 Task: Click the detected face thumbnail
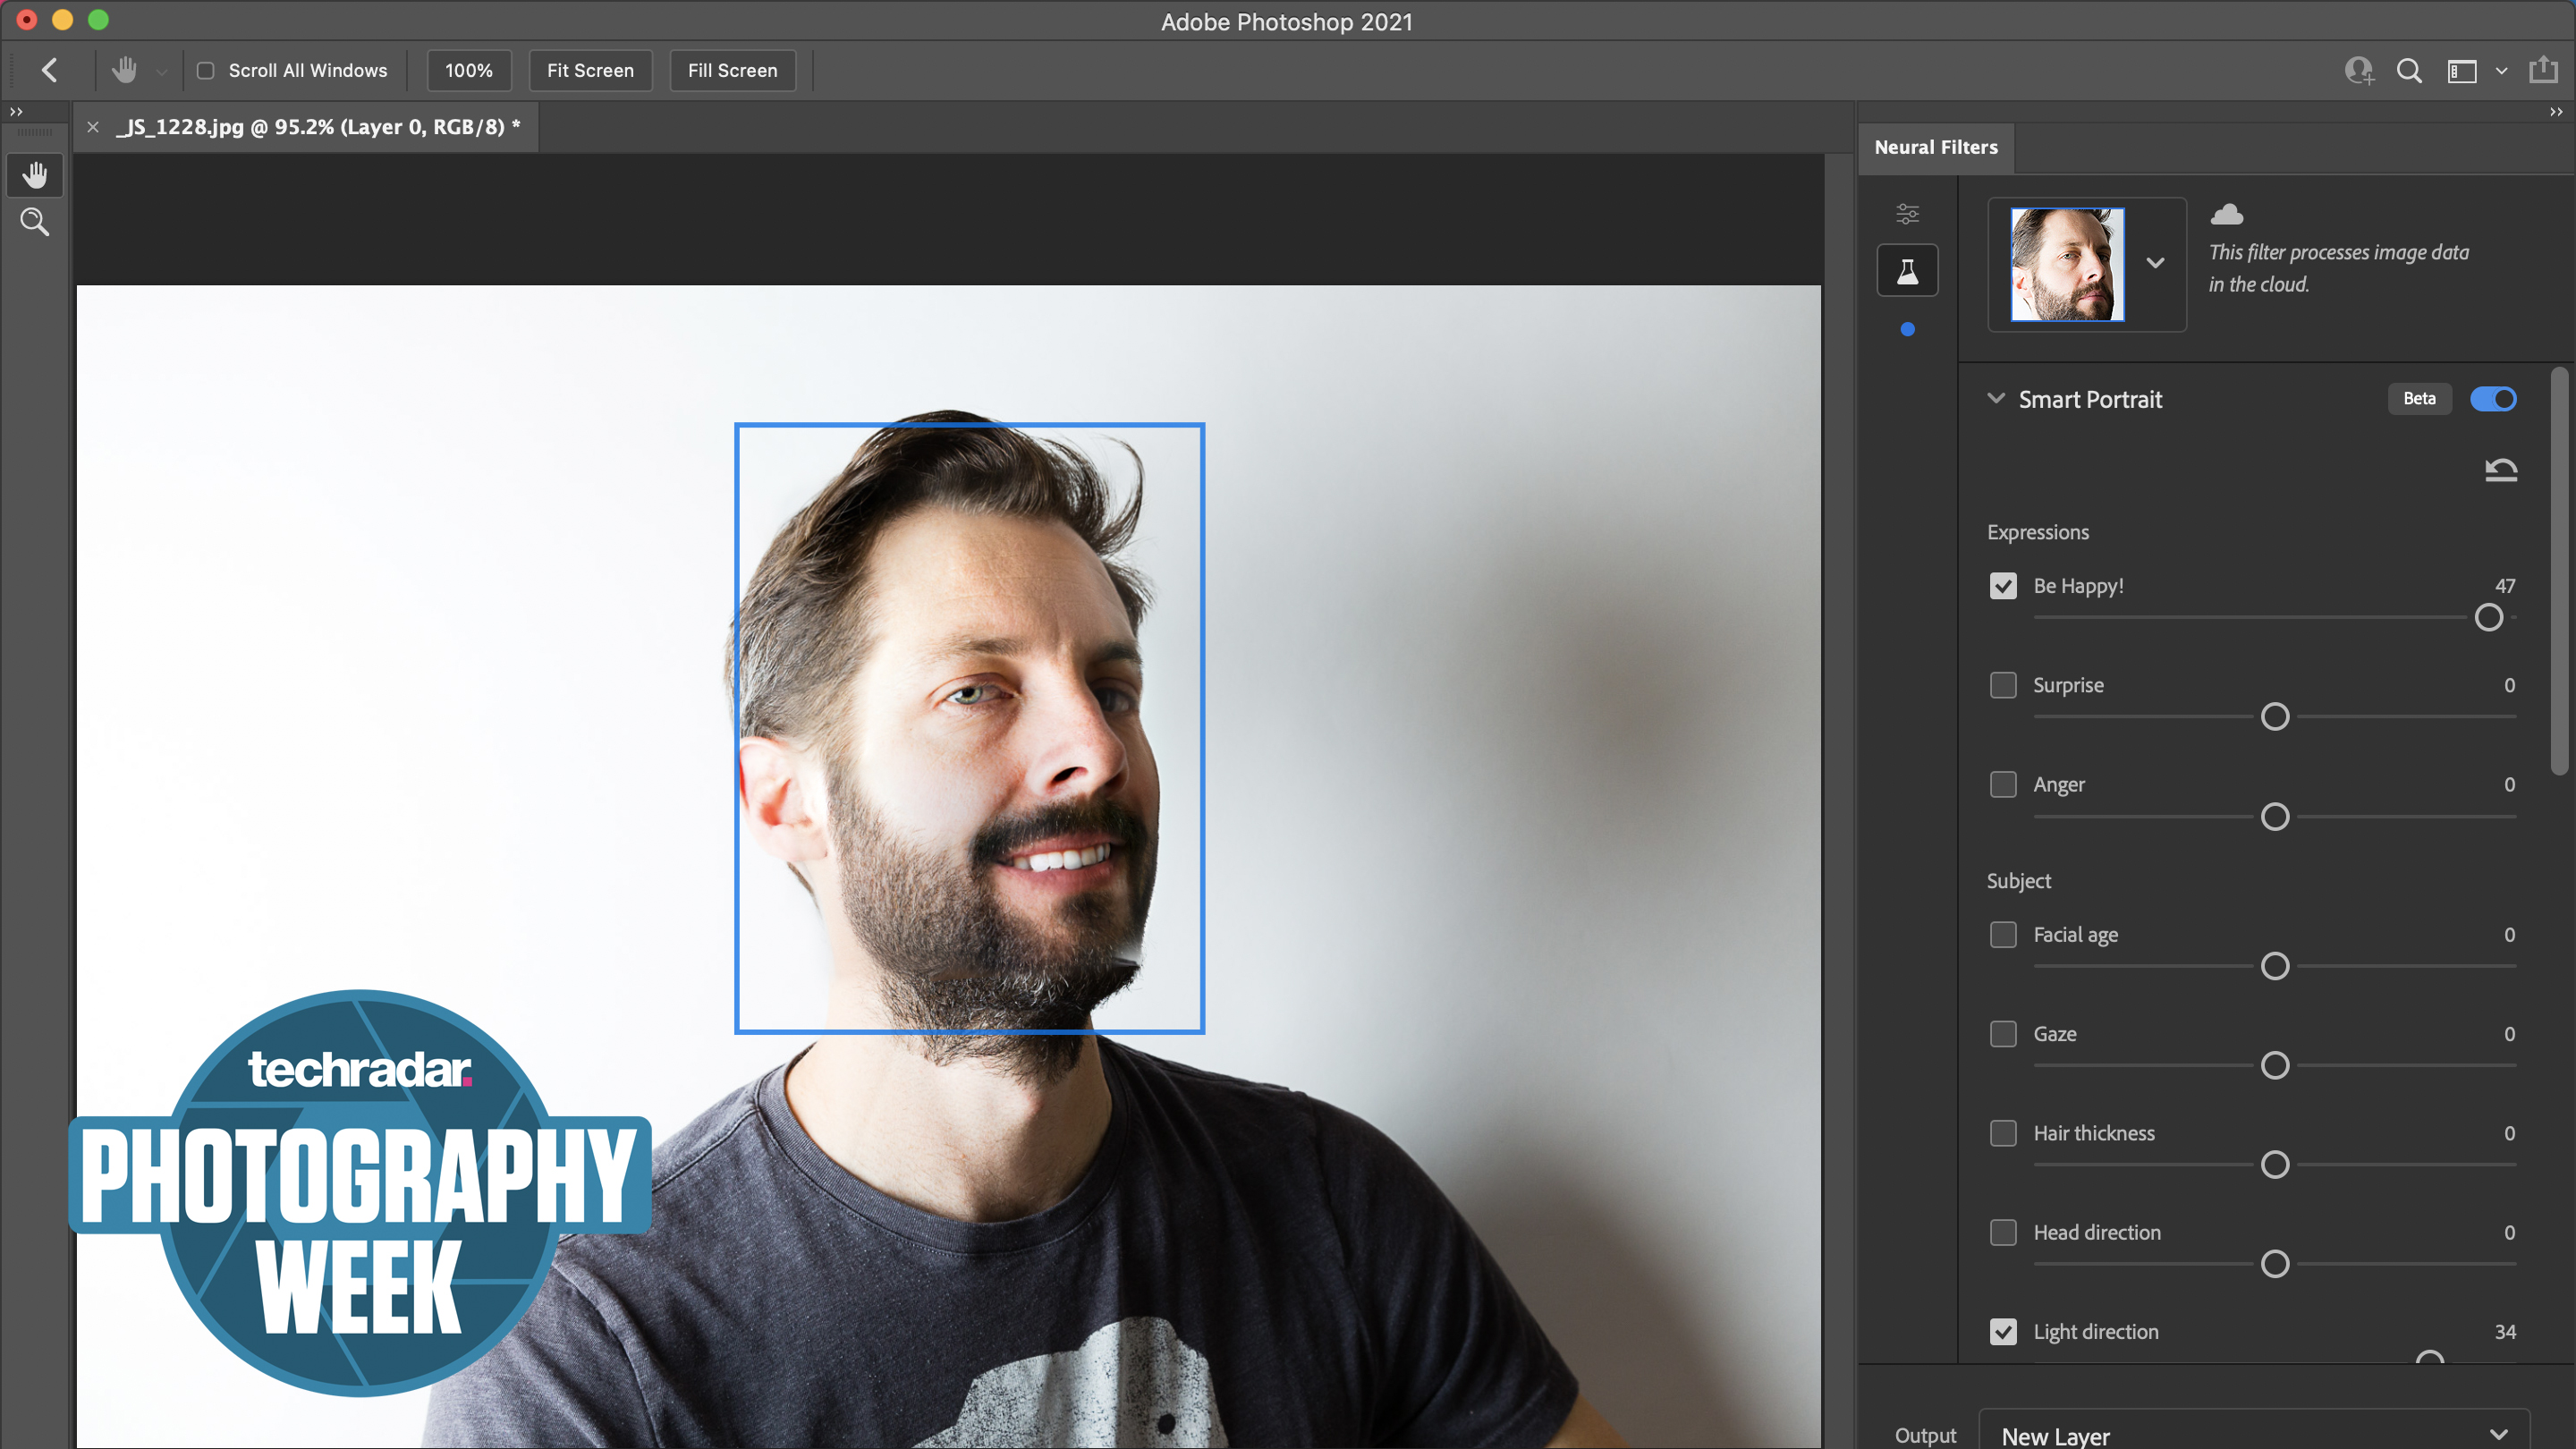pos(2067,264)
